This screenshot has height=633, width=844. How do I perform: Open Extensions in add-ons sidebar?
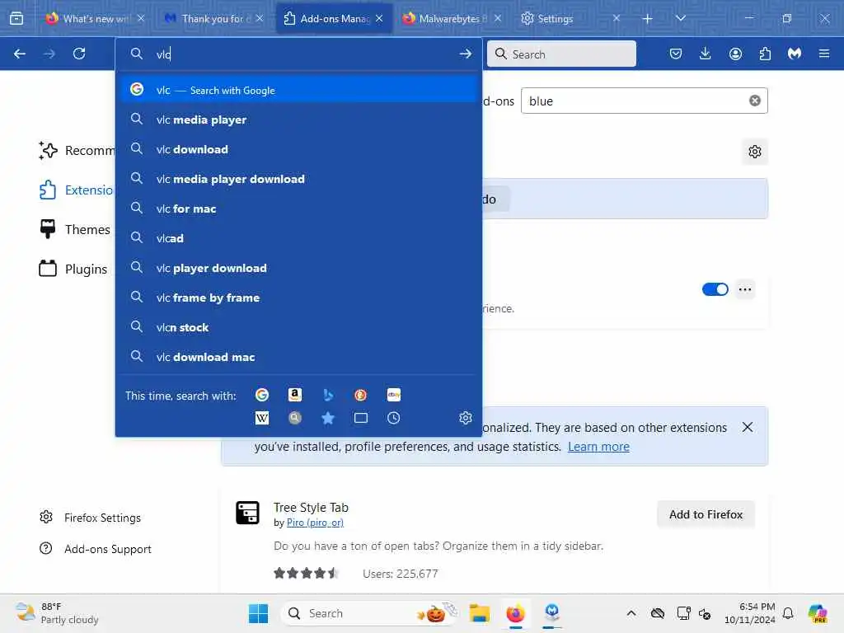point(76,190)
